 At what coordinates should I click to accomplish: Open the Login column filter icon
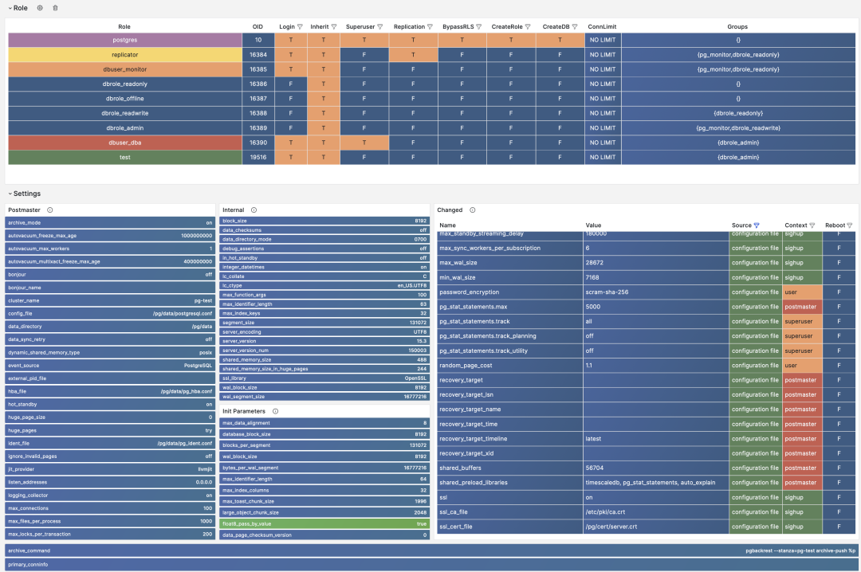[300, 26]
